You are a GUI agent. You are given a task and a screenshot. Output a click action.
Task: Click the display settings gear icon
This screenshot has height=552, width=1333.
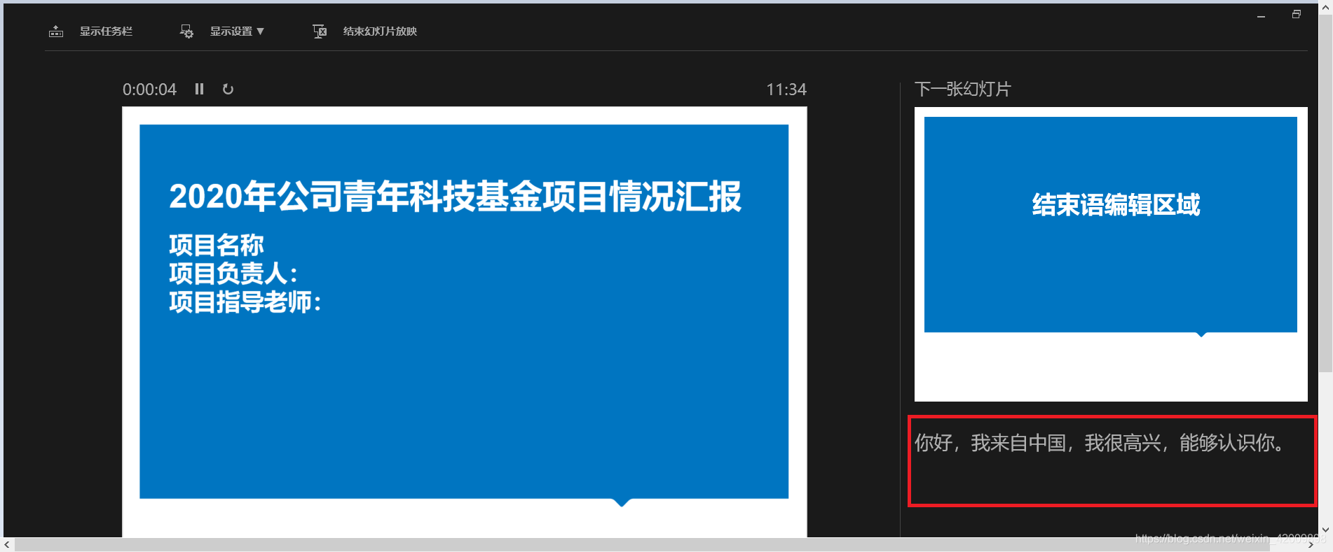[x=186, y=31]
